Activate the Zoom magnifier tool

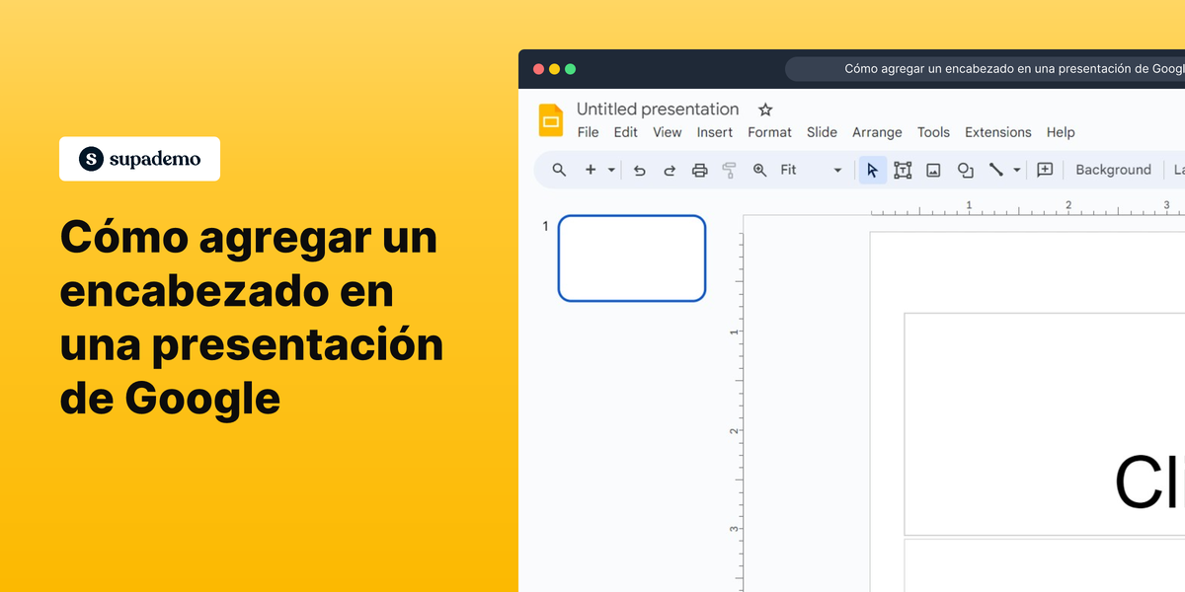click(759, 170)
